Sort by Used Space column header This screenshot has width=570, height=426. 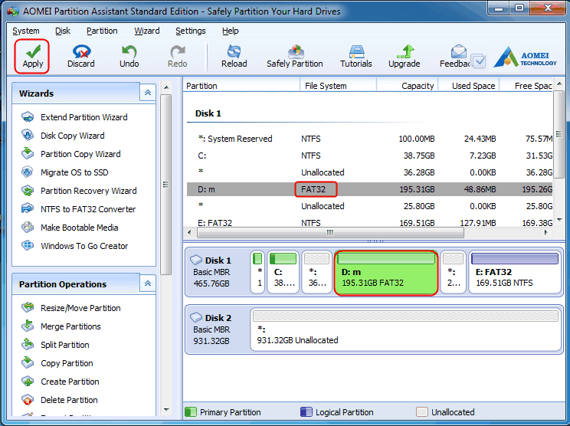(469, 86)
